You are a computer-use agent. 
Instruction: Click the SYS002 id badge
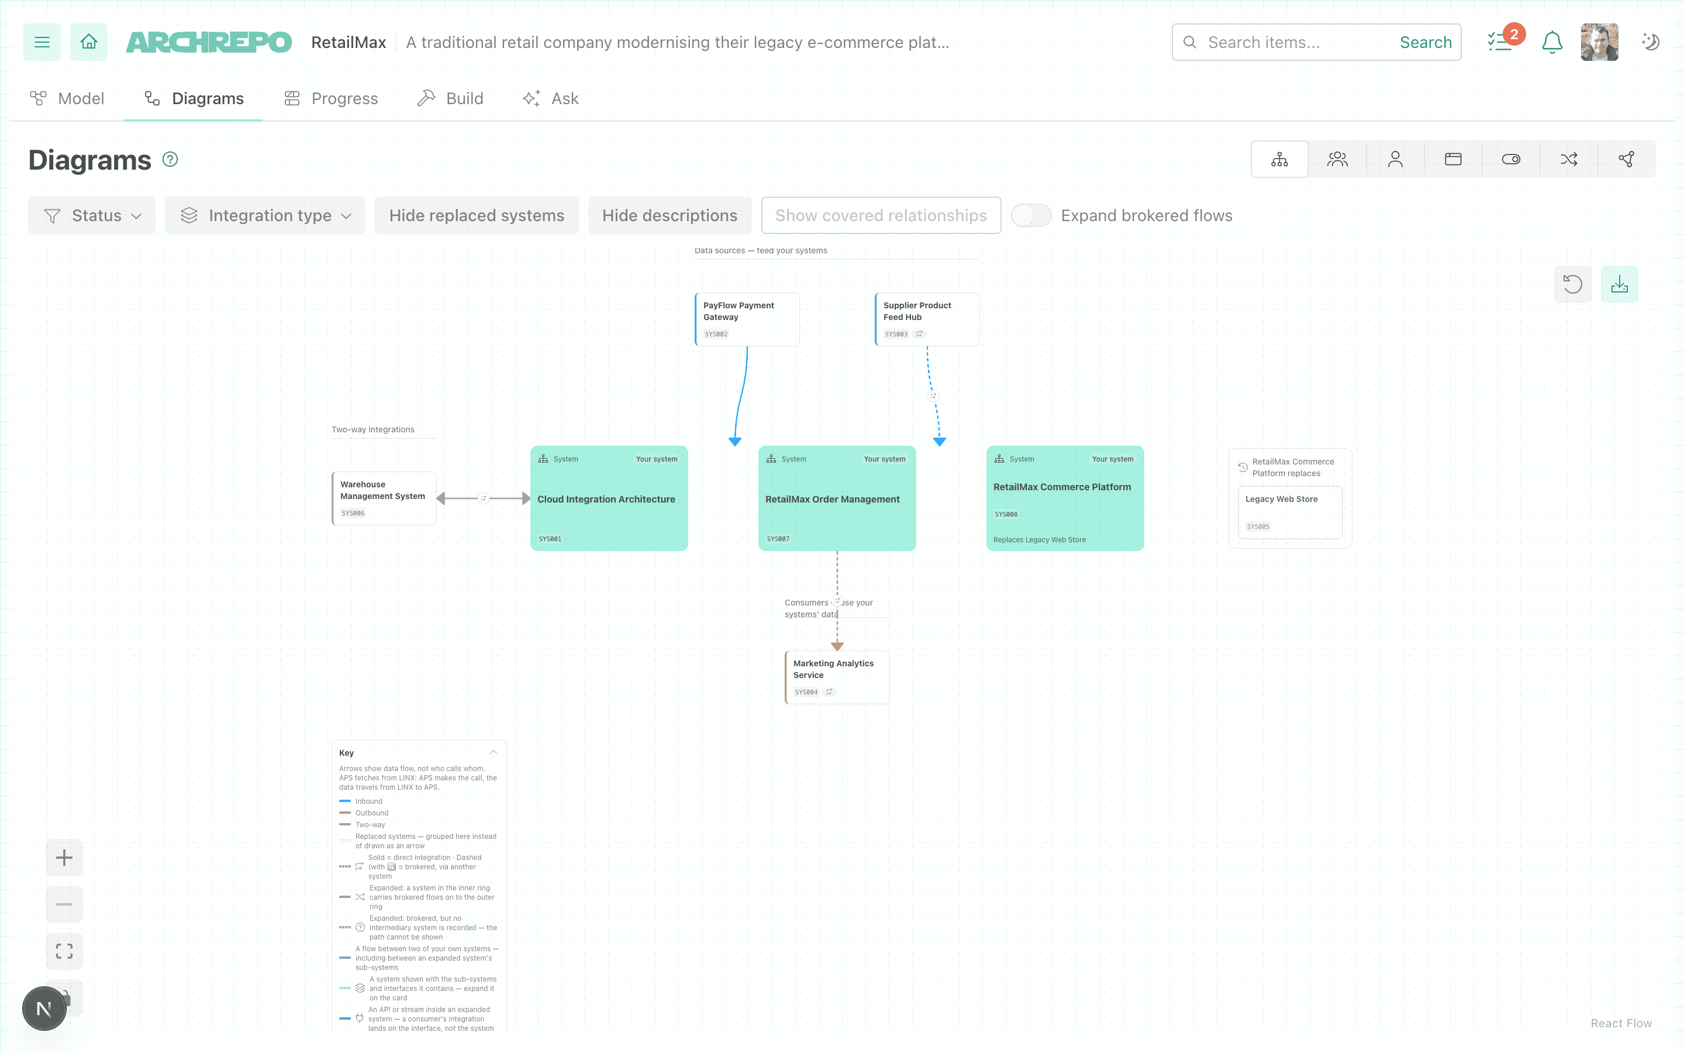[716, 334]
